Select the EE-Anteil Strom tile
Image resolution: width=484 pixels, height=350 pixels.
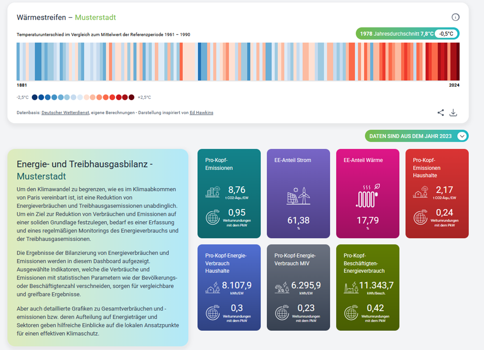coord(298,193)
